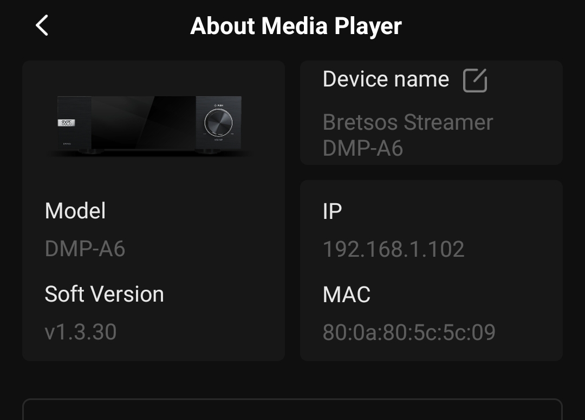Click the DMP-A6 streamer product image
Image resolution: width=585 pixels, height=420 pixels.
pyautogui.click(x=150, y=125)
